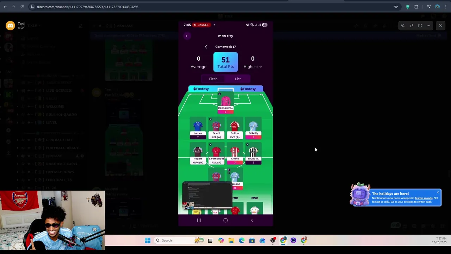Open the Highest points arrow link
Screen dimensions: 451x254
253,67
